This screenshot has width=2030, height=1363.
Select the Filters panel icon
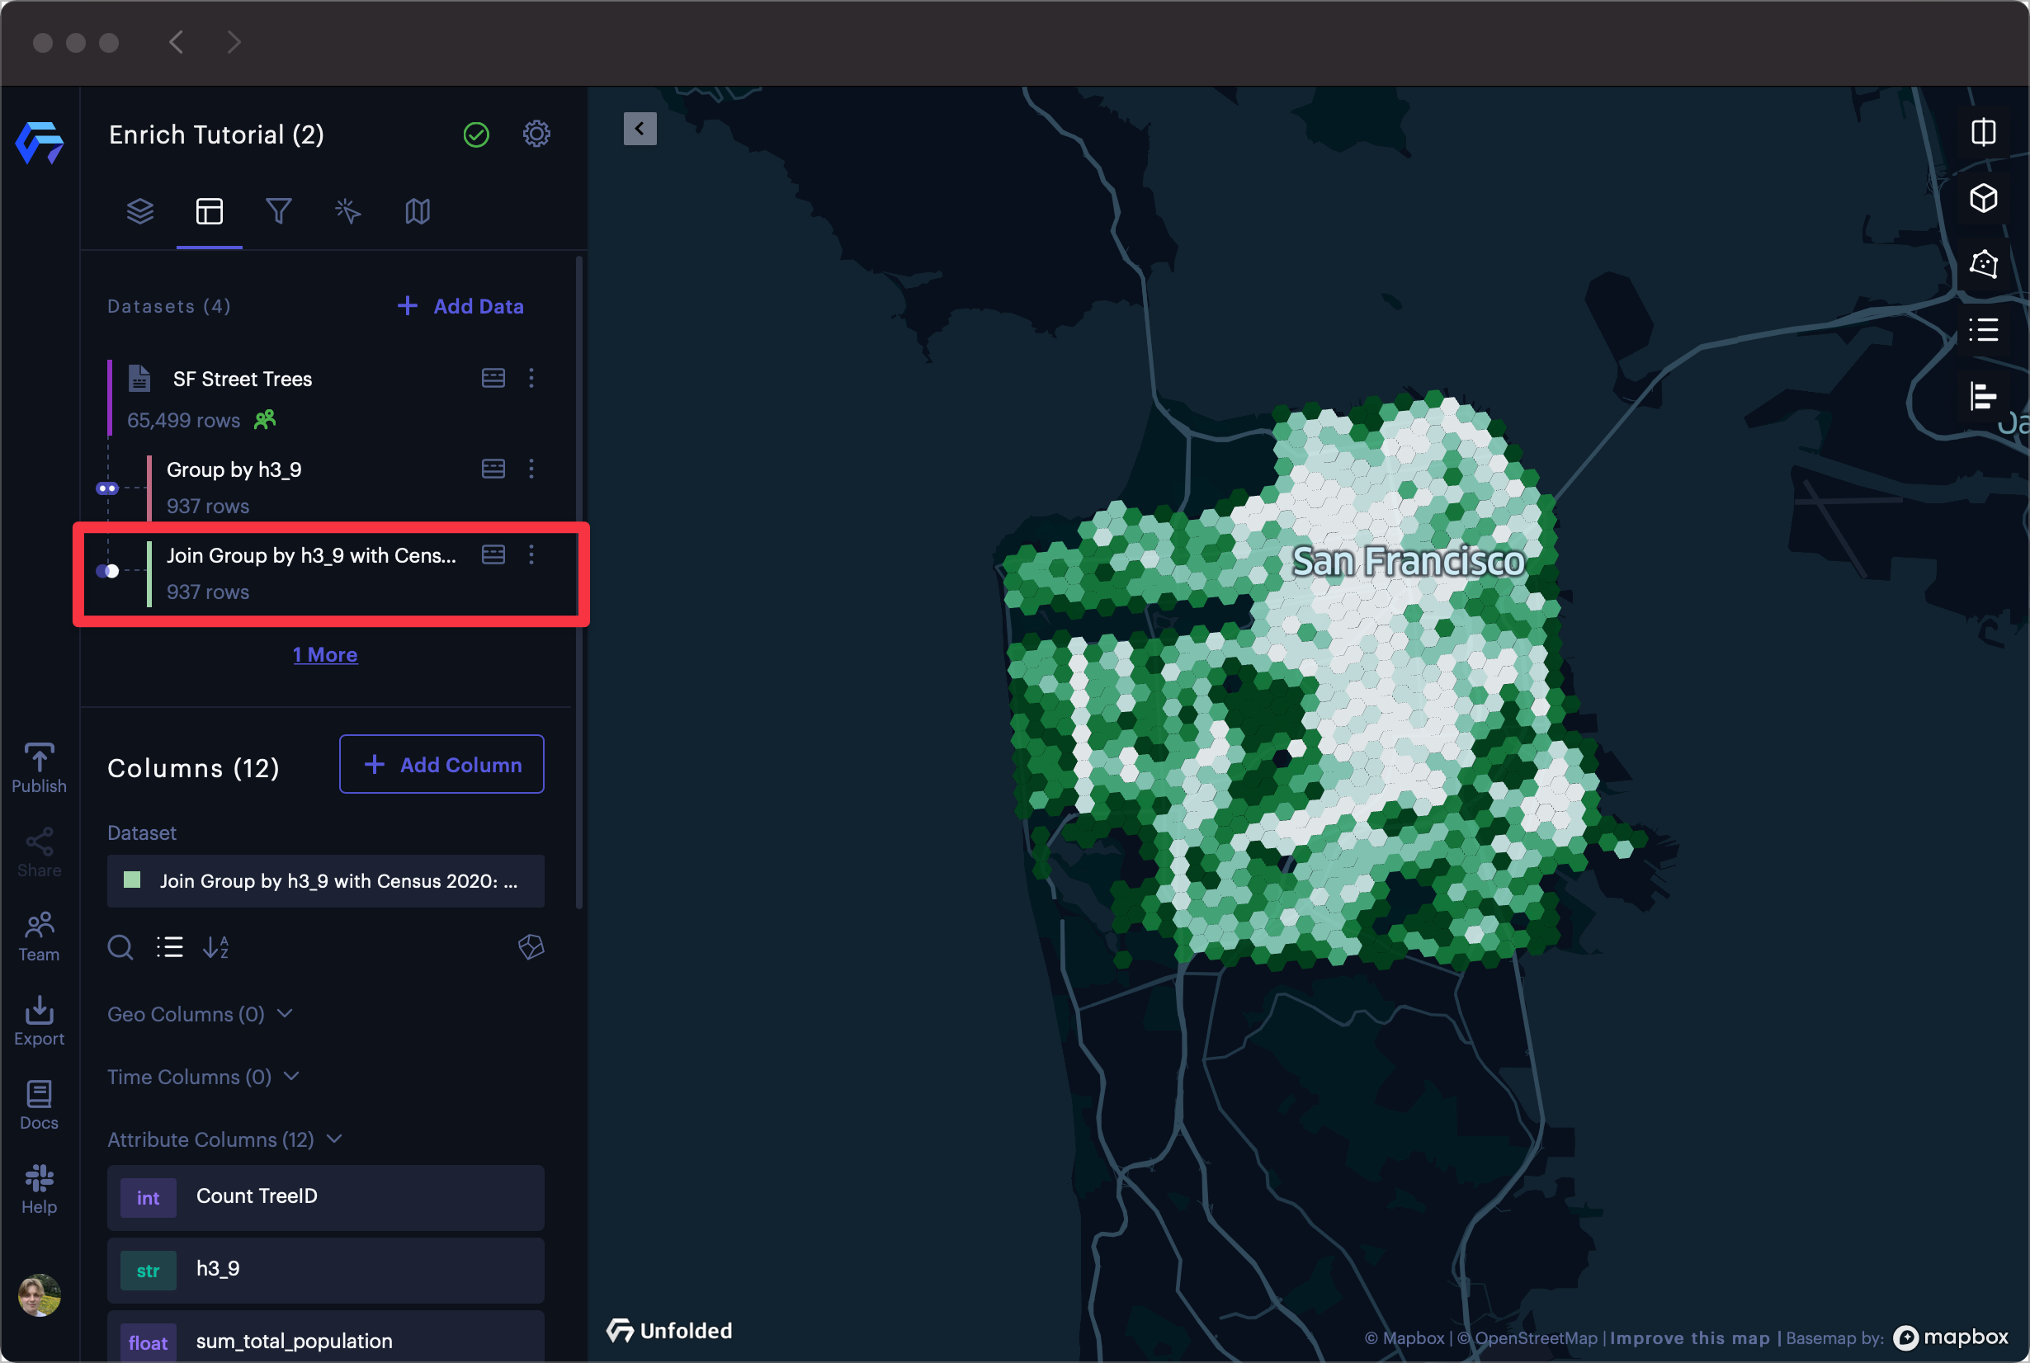coord(278,211)
